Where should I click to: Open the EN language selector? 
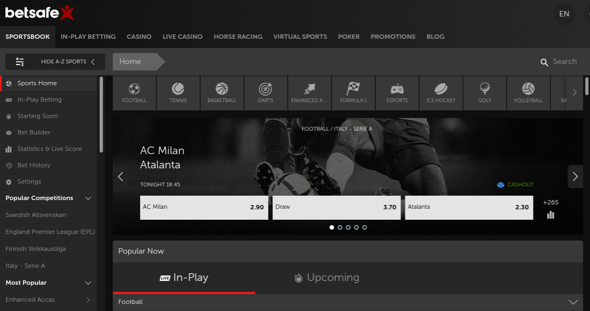[564, 14]
